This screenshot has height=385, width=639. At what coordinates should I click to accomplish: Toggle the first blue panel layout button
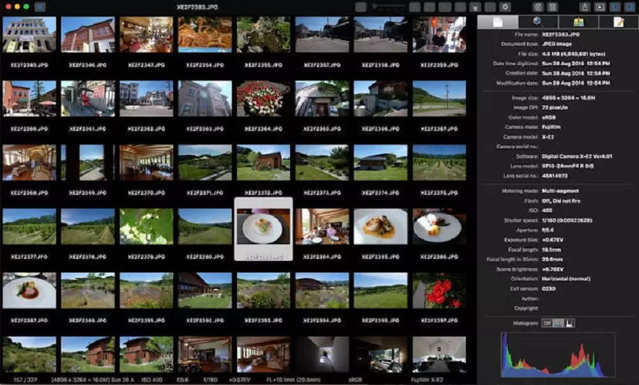(615, 7)
